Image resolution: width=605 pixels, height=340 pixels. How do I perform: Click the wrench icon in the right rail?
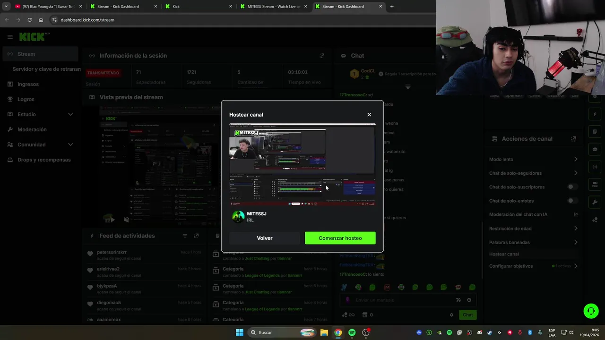595,202
